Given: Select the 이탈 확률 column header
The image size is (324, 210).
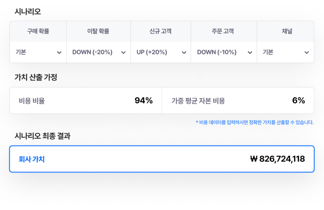Looking at the screenshot, I should coord(98,31).
